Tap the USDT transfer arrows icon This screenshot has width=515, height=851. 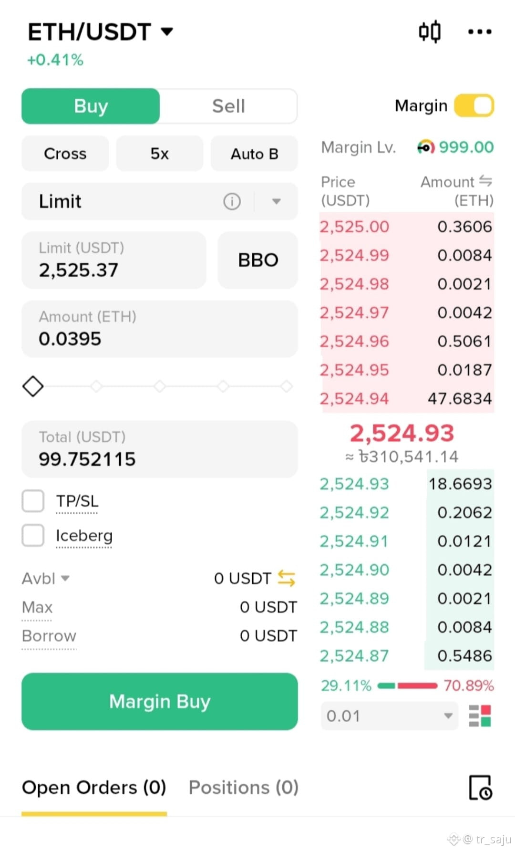point(287,578)
